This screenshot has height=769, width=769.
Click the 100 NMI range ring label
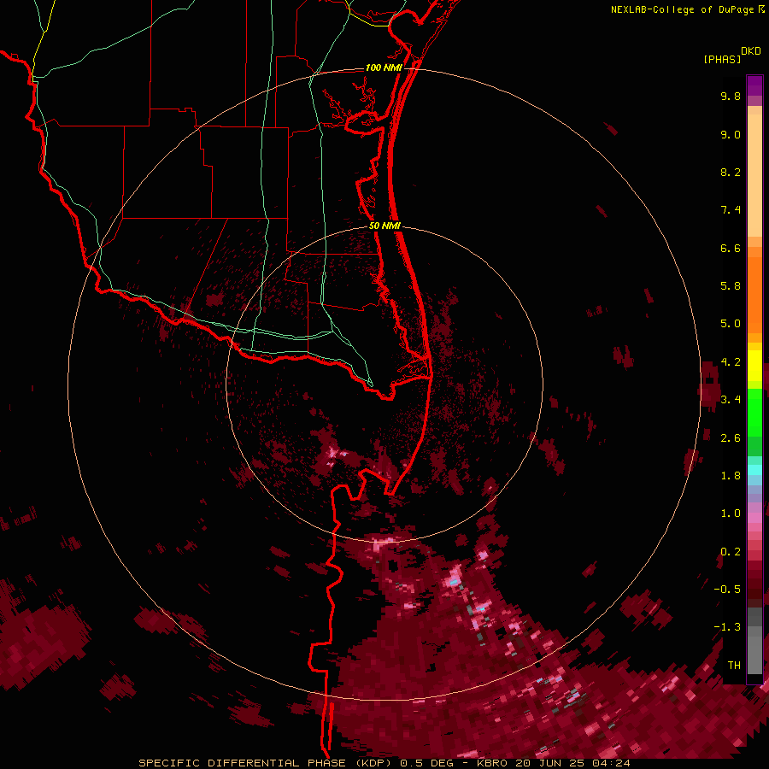coord(384,68)
